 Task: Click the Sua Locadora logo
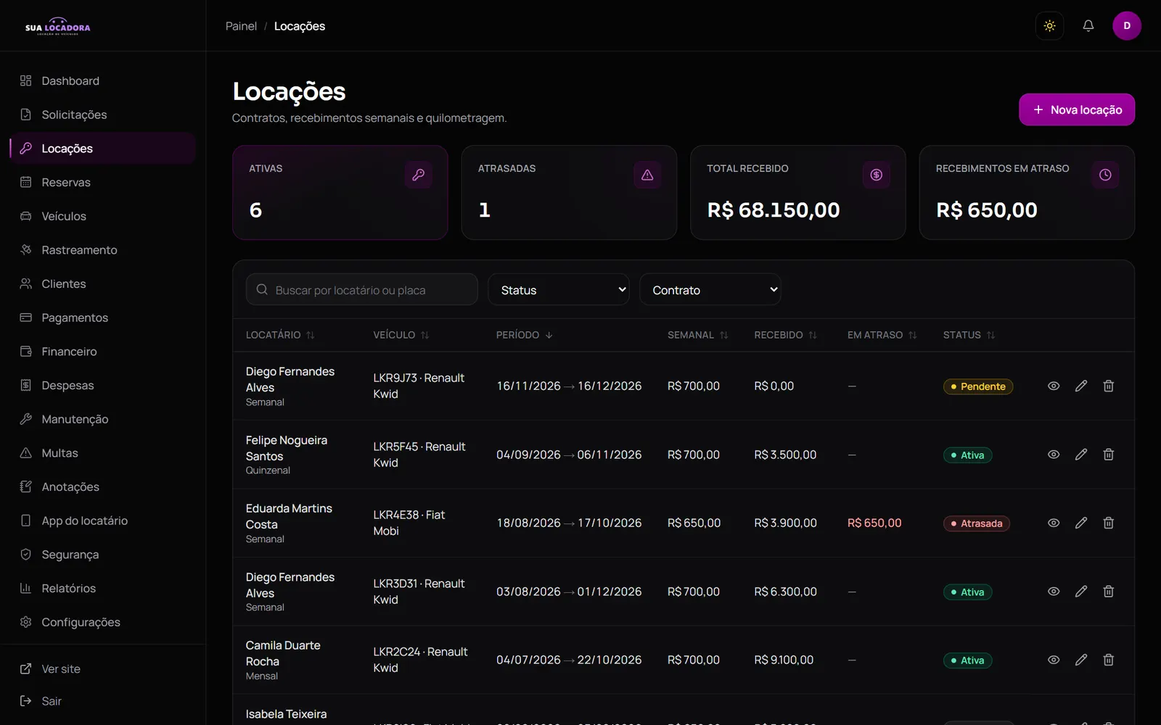click(x=58, y=26)
